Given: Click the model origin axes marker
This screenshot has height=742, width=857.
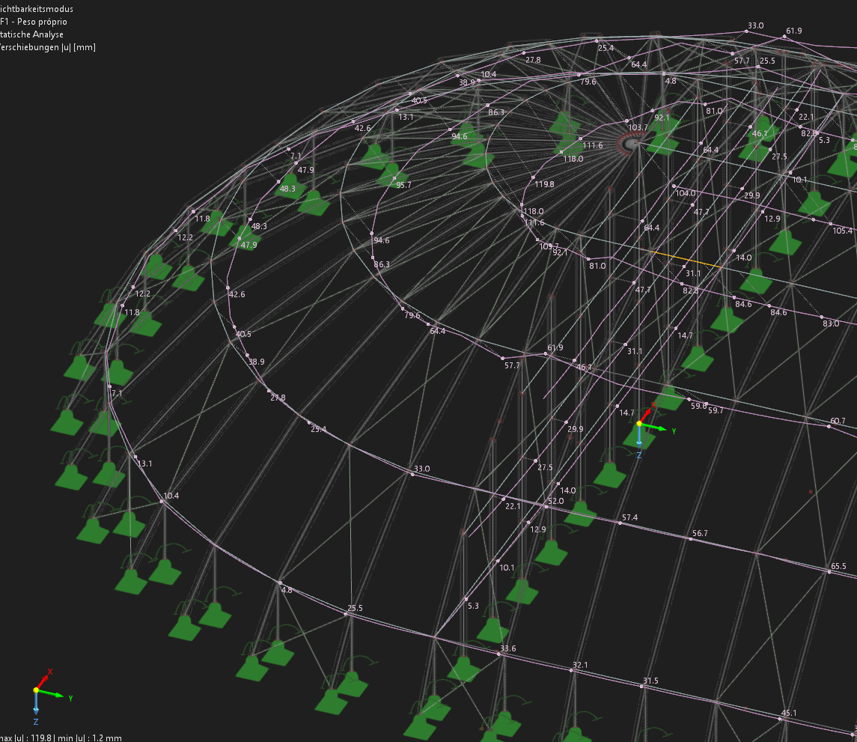Looking at the screenshot, I should click(x=639, y=425).
